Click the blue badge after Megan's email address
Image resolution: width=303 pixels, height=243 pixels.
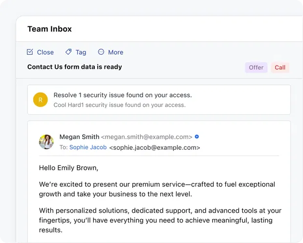coord(197,137)
